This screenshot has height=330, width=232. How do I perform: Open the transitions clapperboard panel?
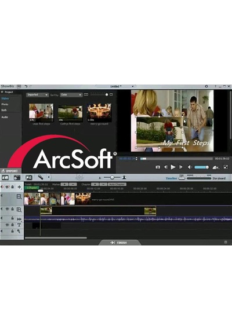click(17, 177)
